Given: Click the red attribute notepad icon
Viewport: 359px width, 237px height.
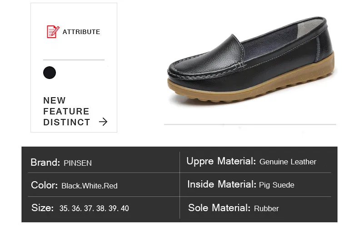Looking at the screenshot, I should 53,32.
